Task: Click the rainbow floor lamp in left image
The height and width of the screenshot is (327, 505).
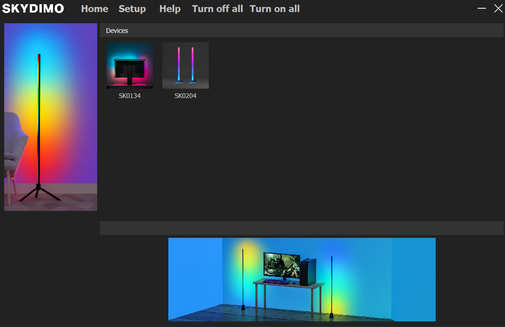Action: click(x=39, y=116)
